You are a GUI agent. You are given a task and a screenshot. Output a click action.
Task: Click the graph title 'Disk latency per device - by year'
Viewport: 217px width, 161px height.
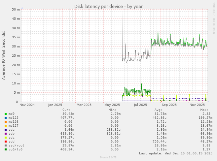click(x=108, y=7)
